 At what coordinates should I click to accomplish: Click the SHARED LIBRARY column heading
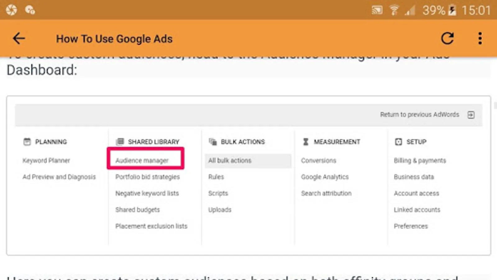click(154, 142)
